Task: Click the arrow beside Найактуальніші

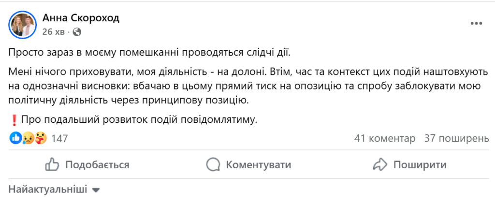Action: click(x=96, y=190)
